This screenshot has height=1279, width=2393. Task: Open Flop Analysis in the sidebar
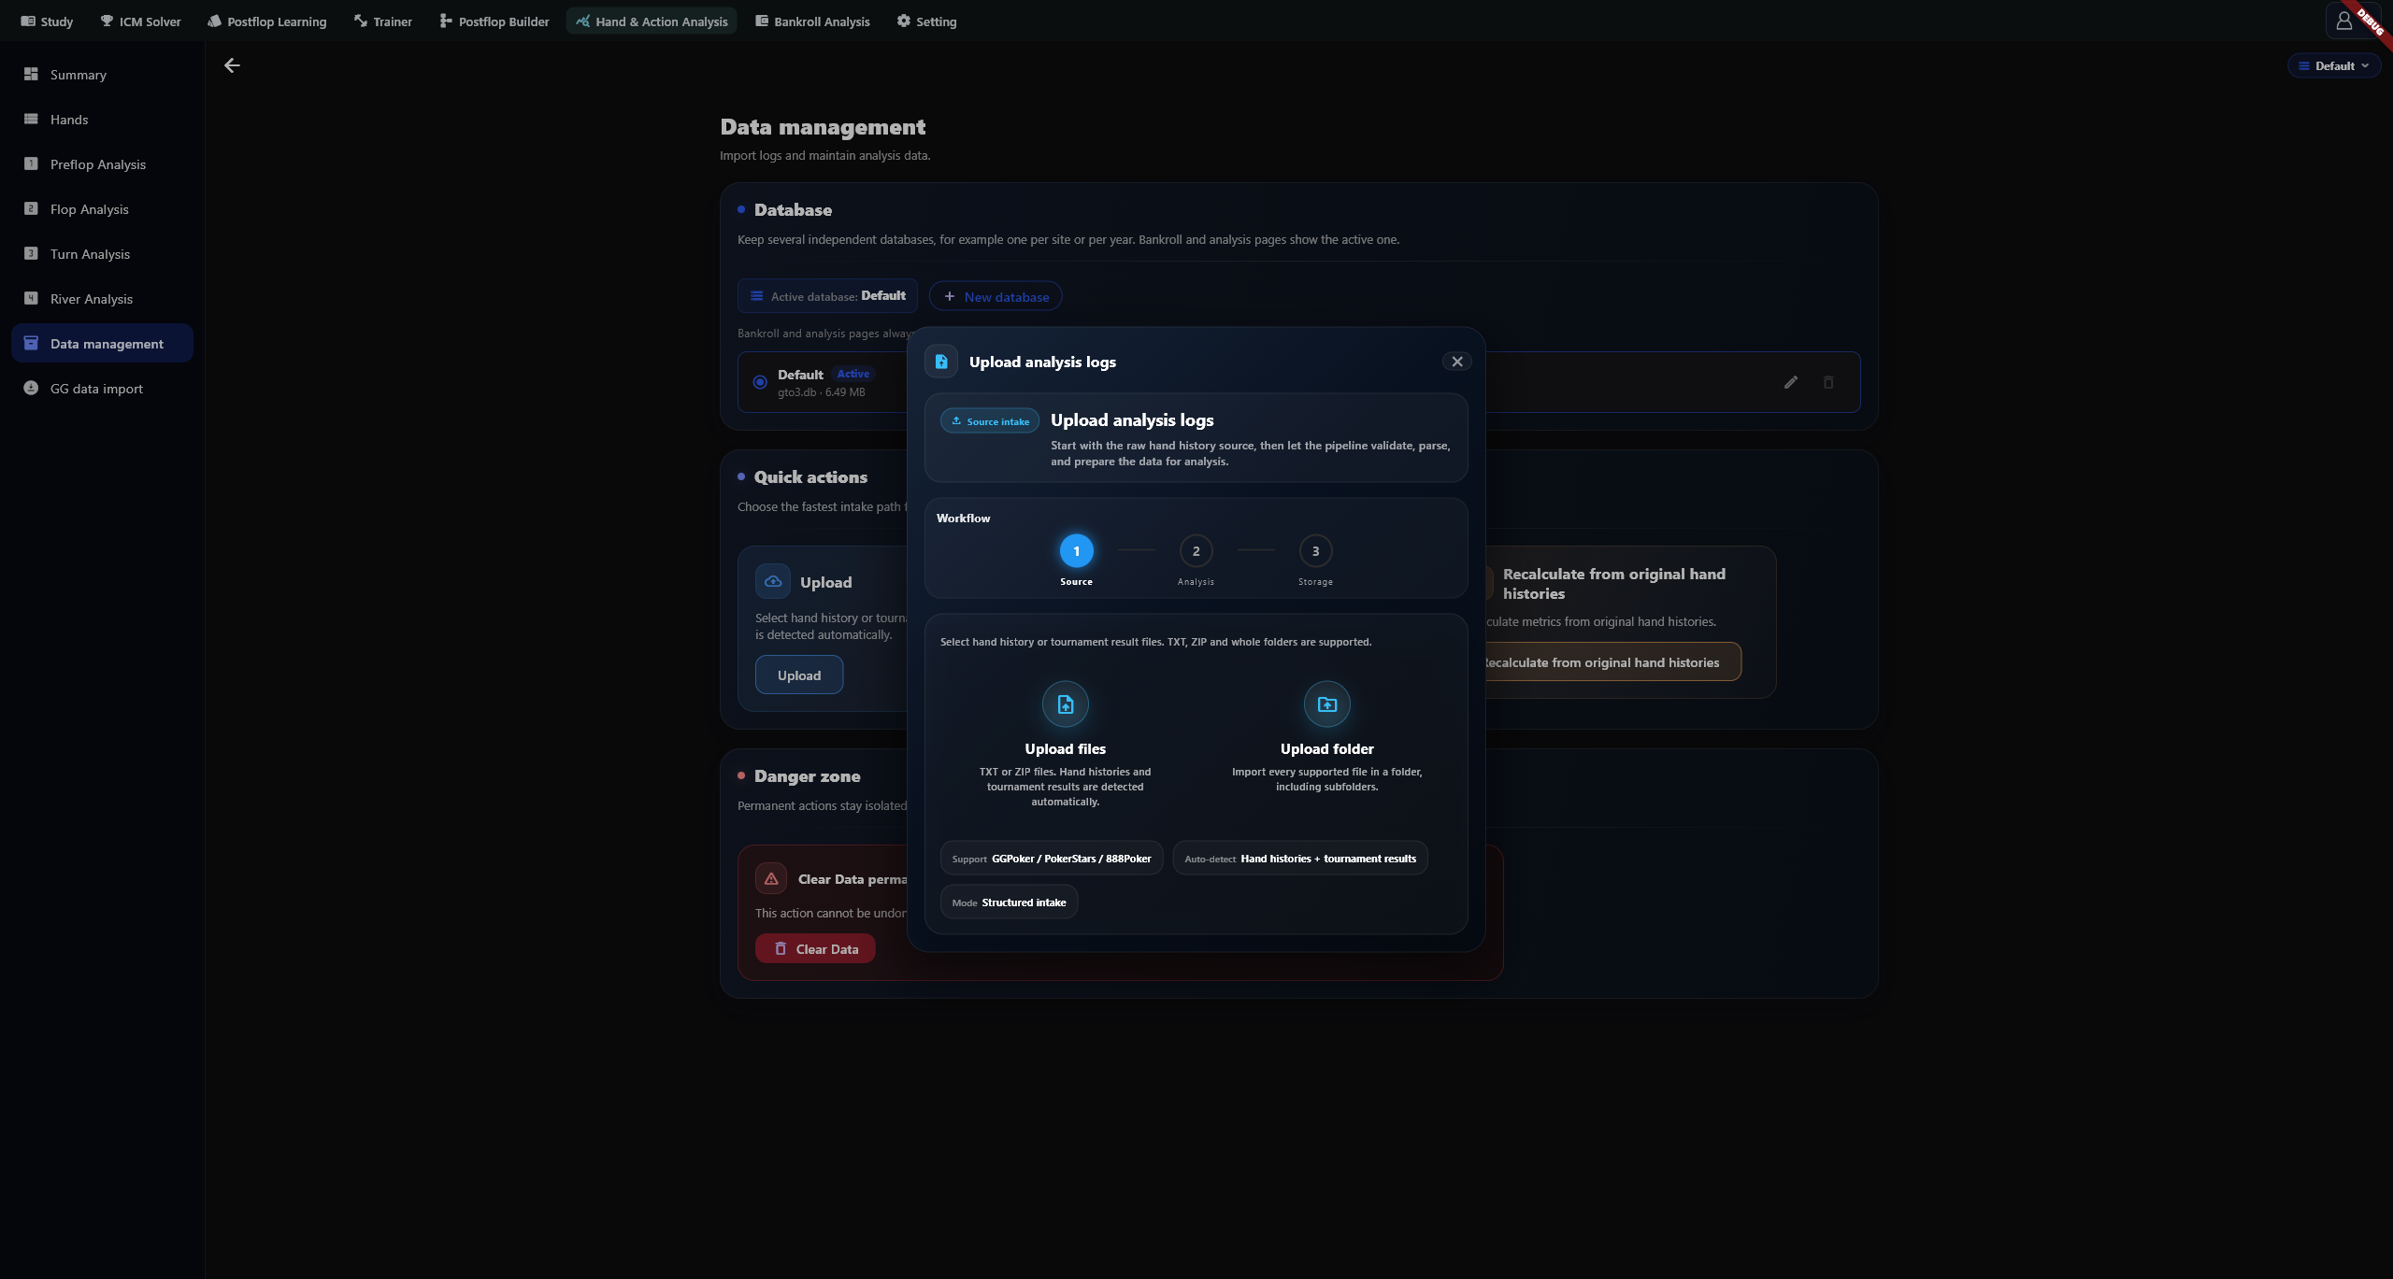click(x=102, y=209)
